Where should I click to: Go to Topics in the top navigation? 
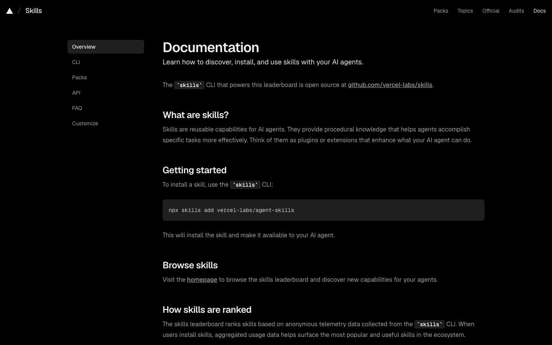tap(465, 11)
